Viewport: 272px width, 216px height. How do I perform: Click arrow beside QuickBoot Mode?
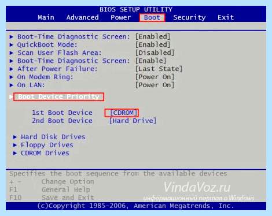pyautogui.click(x=12, y=45)
